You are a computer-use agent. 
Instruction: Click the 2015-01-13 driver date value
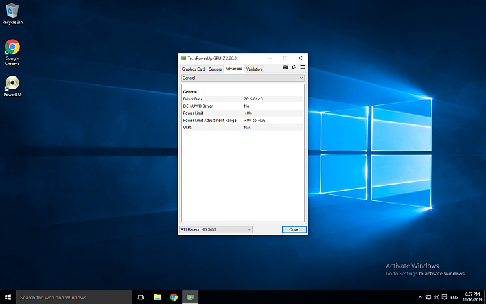253,99
